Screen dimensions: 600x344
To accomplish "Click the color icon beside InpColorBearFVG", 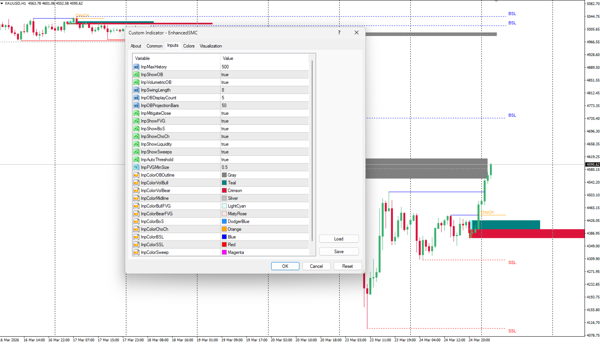I will pyautogui.click(x=136, y=214).
